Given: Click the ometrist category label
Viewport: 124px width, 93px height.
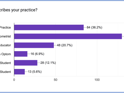Looking at the screenshot, I should point(5,36).
